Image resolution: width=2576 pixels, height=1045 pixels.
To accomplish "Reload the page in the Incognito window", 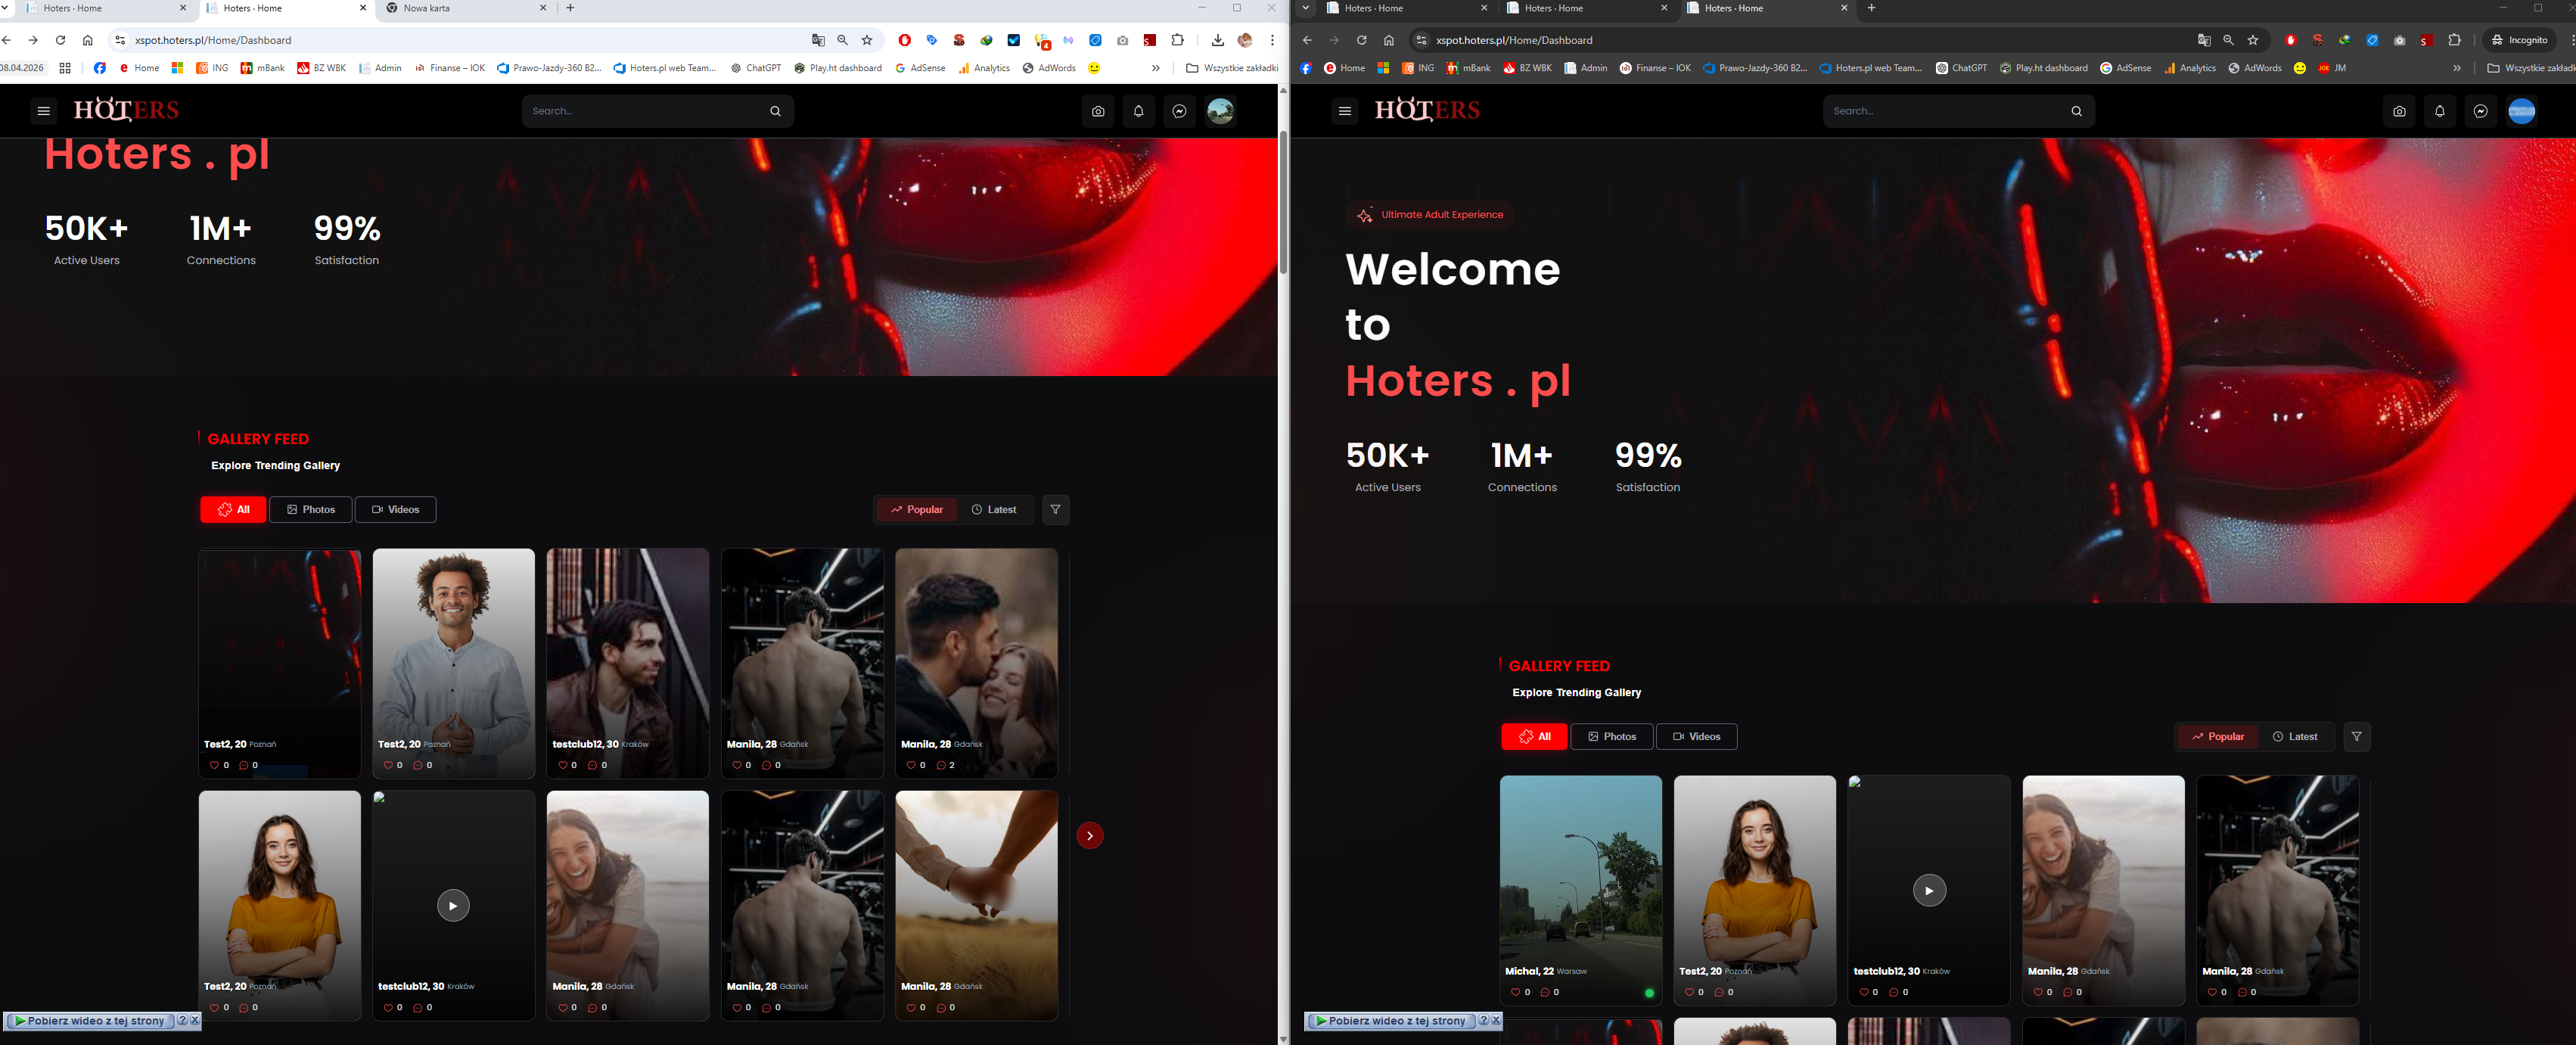I will (1361, 40).
